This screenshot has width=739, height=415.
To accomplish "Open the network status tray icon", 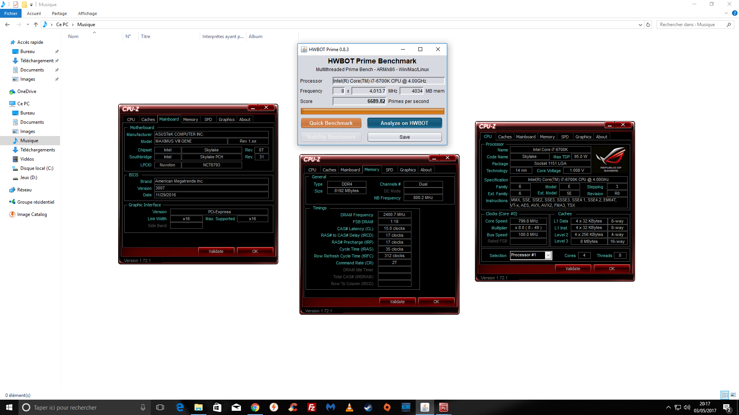I will point(677,407).
